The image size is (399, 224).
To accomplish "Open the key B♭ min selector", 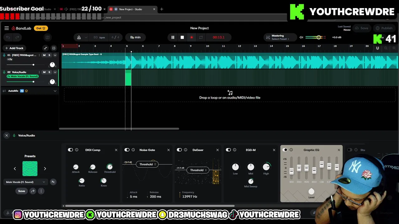I will coord(135,37).
